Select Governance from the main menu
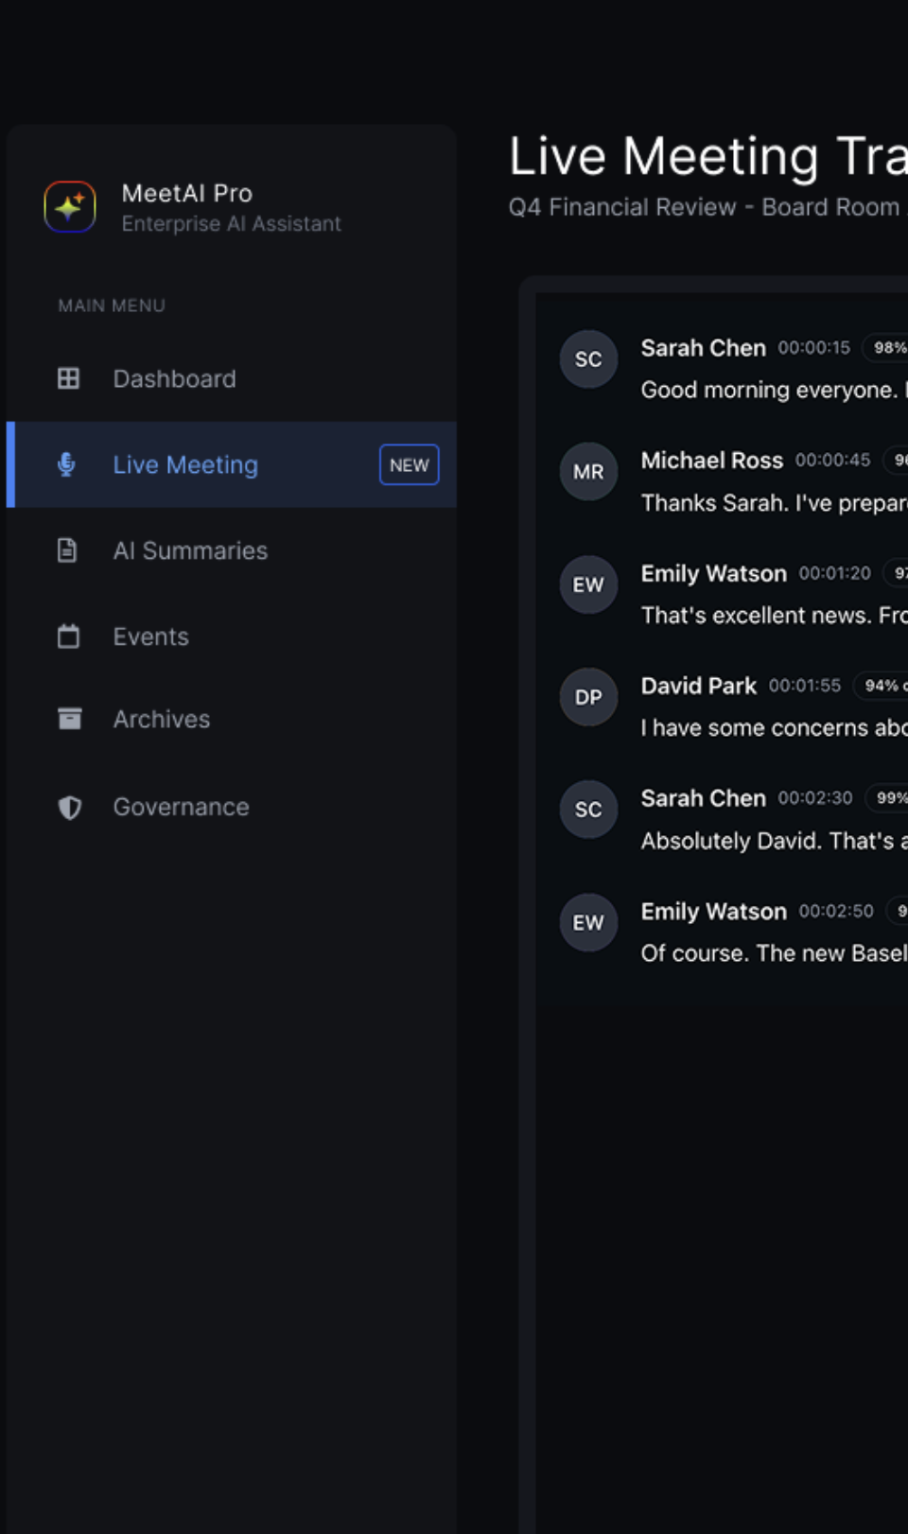The height and width of the screenshot is (1534, 908). point(180,807)
